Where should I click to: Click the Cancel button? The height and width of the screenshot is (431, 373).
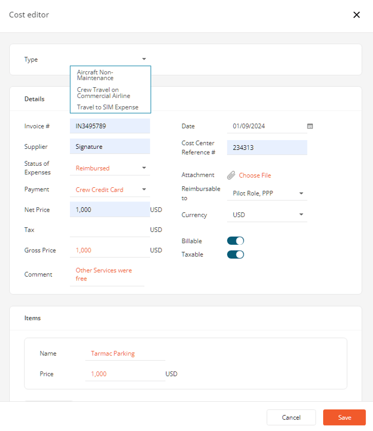point(291,417)
